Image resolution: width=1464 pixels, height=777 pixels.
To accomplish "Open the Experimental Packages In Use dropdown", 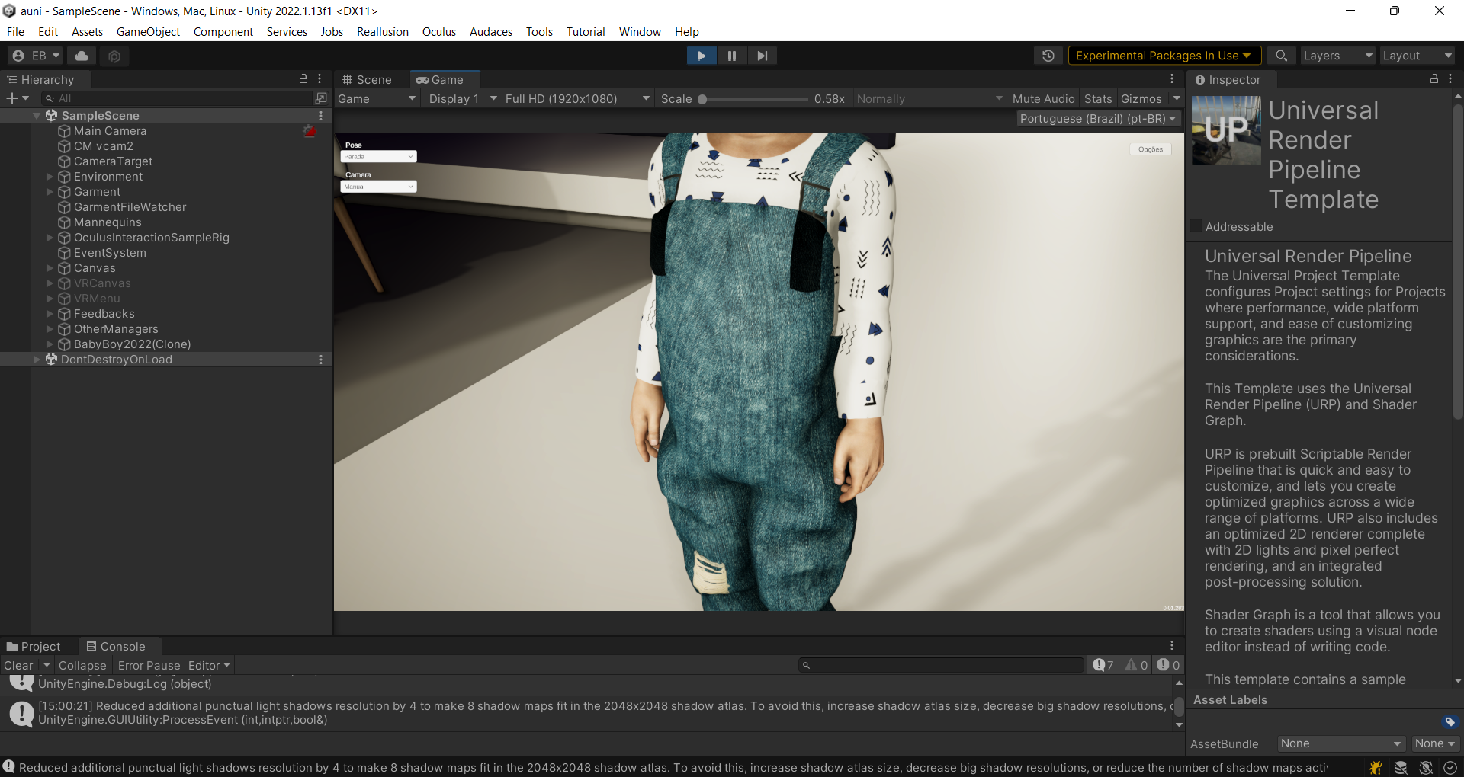I will (x=1164, y=56).
